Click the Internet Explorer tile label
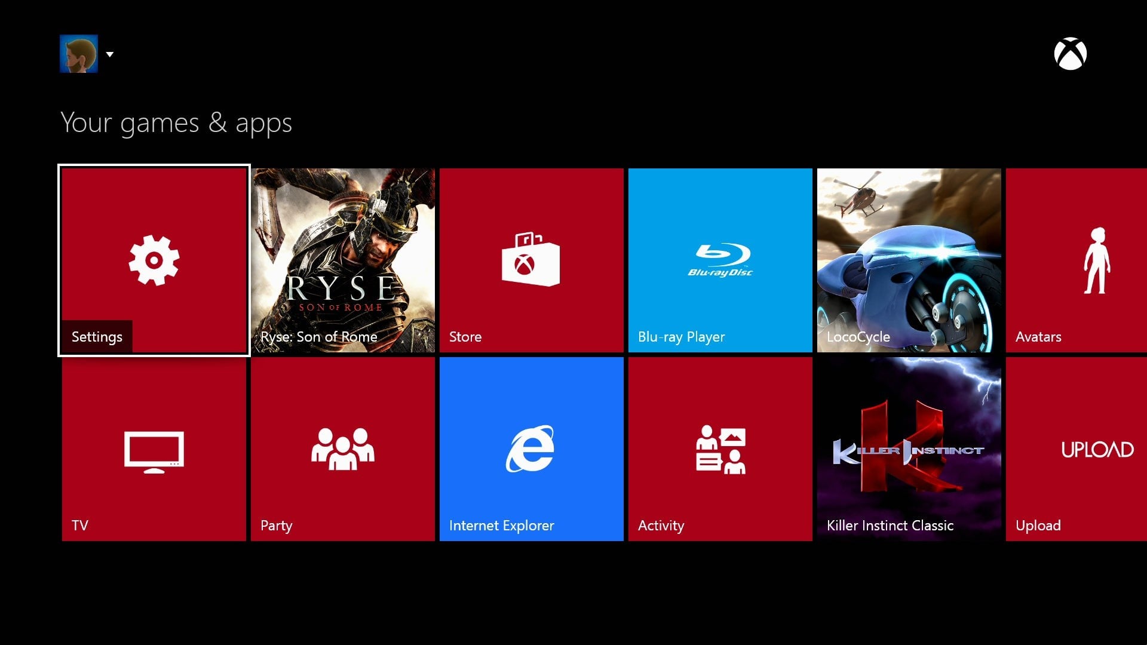 coord(501,526)
